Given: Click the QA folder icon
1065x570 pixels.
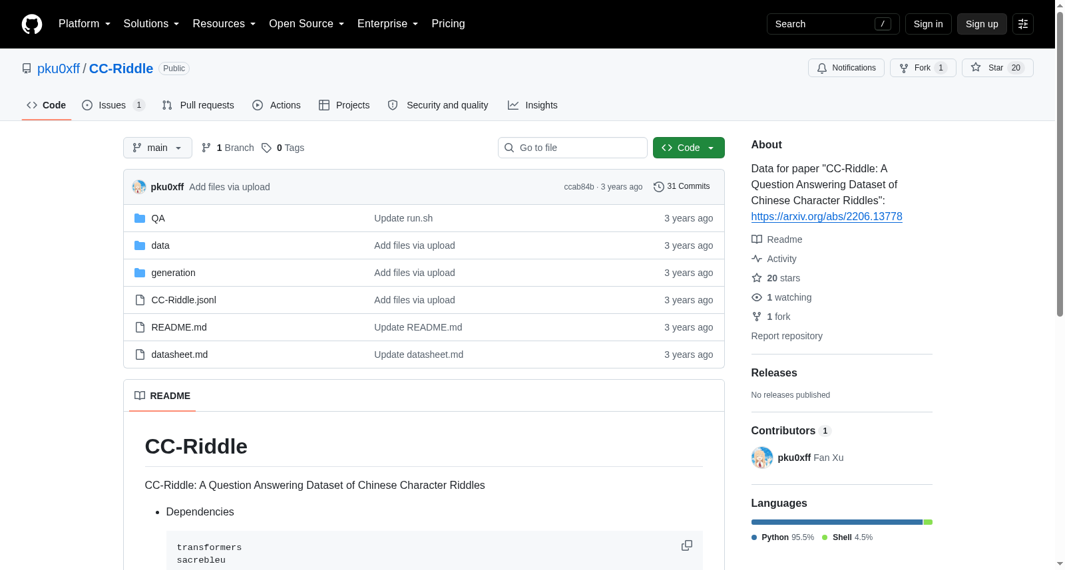Looking at the screenshot, I should [140, 218].
